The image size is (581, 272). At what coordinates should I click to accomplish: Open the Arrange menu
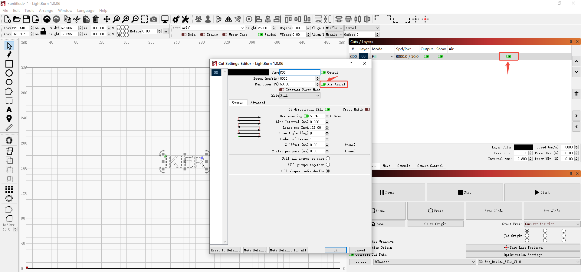46,10
